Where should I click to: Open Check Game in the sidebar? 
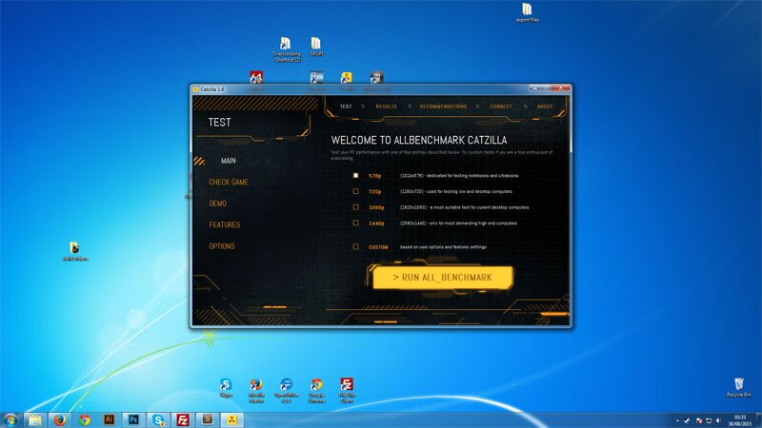[x=229, y=182]
